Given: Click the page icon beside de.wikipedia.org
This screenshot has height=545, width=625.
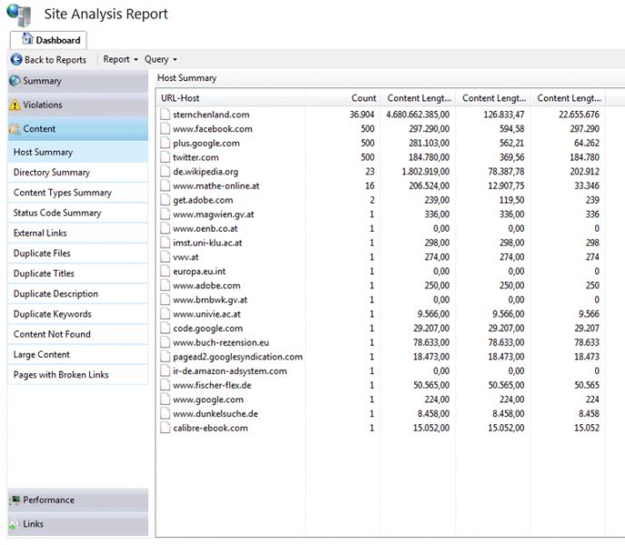Looking at the screenshot, I should (165, 172).
